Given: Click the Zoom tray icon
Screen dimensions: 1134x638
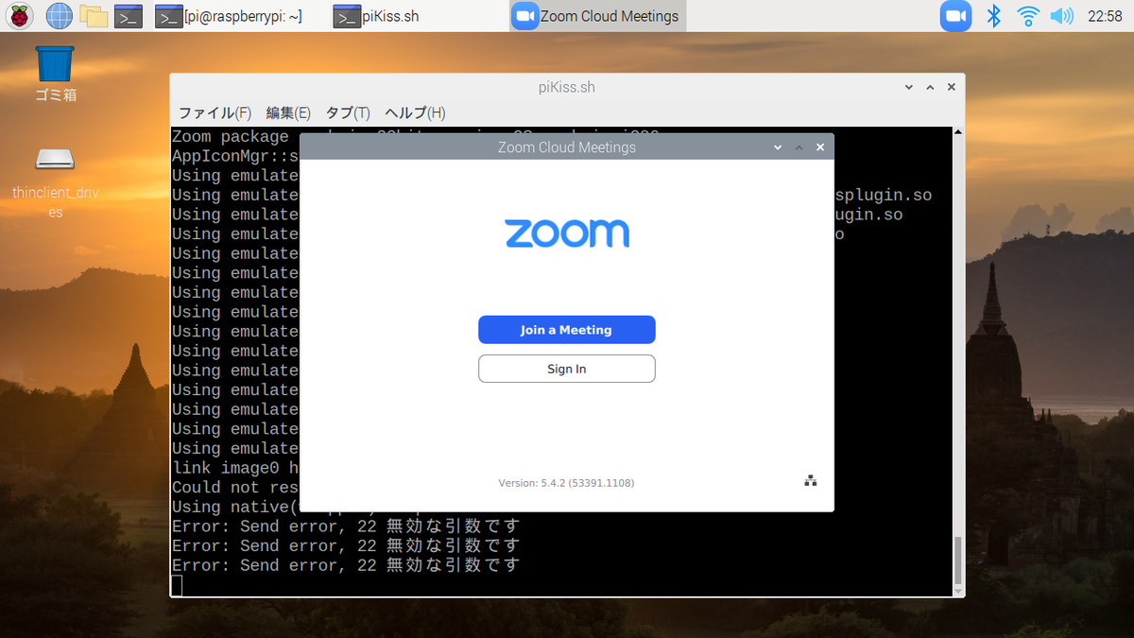Looking at the screenshot, I should [956, 15].
